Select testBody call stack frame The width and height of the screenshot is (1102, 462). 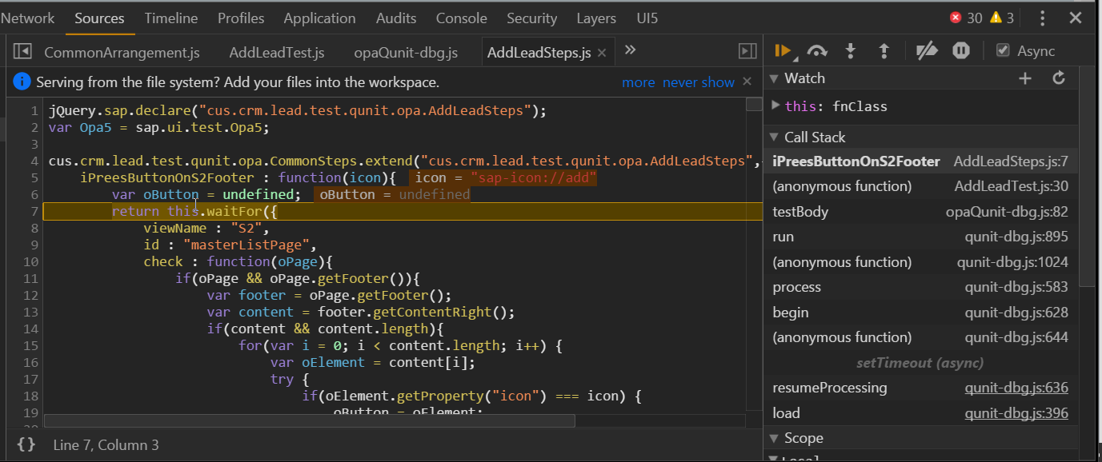[x=920, y=212]
